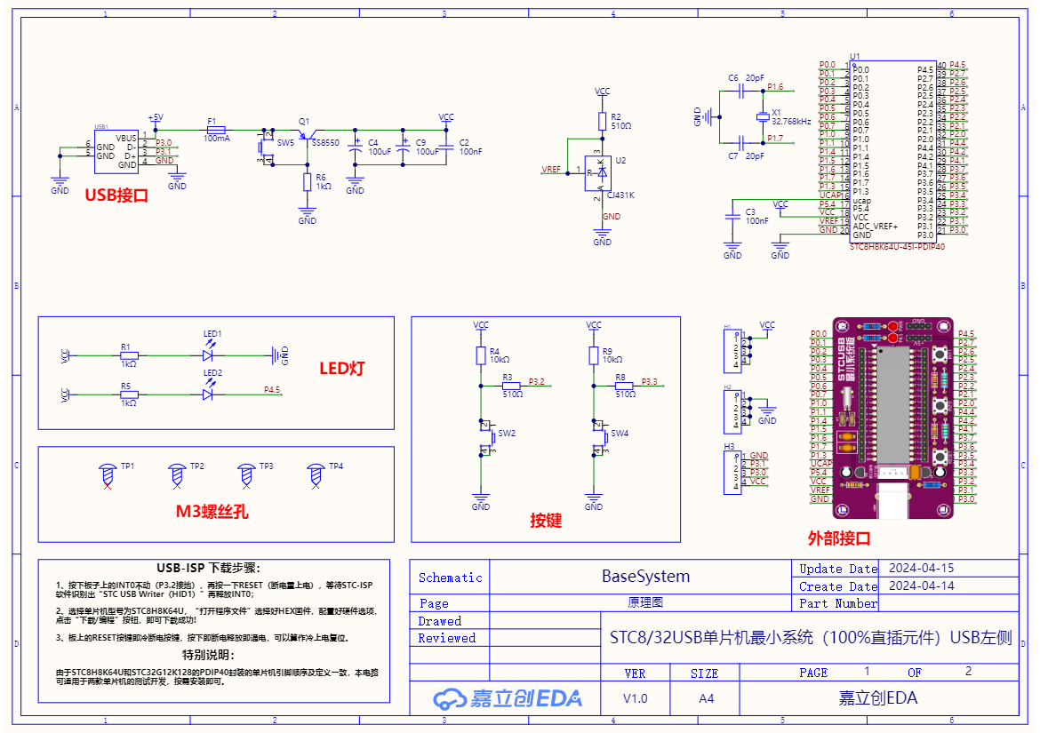Click the purple STCUSB board 3D image

pyautogui.click(x=892, y=418)
